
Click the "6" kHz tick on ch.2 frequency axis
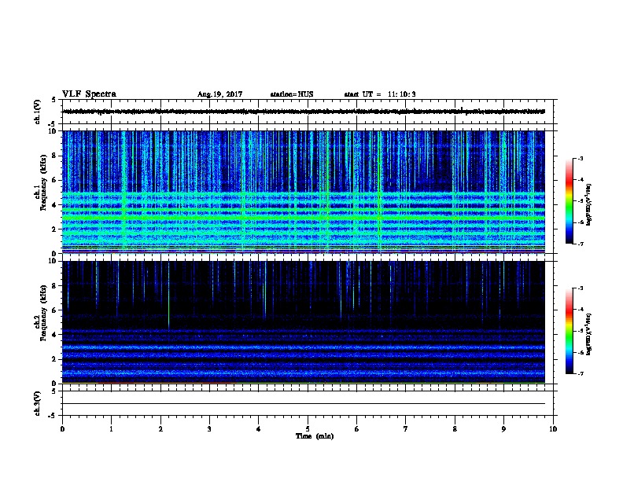tap(56, 310)
